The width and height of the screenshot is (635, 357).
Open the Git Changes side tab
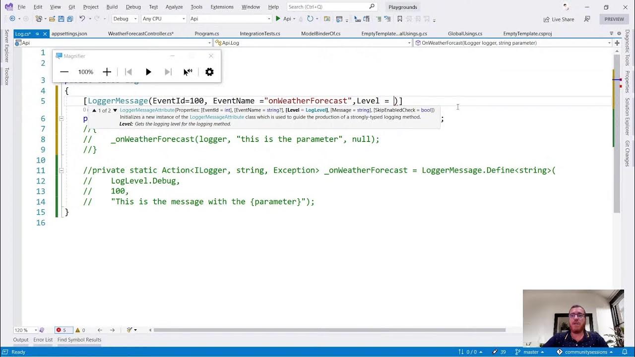click(628, 154)
